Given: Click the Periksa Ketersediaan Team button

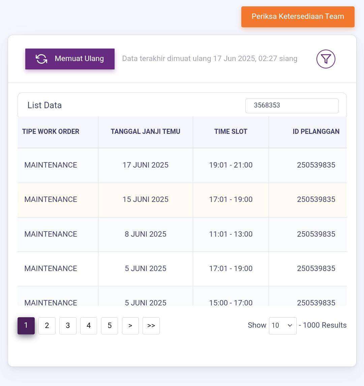Looking at the screenshot, I should pyautogui.click(x=298, y=17).
